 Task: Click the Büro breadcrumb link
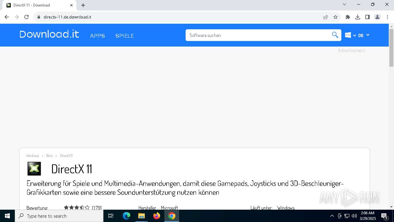pos(50,156)
